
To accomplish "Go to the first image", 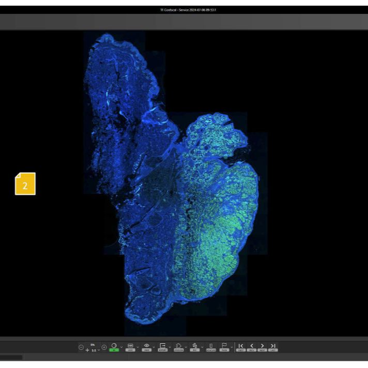I will click(x=241, y=346).
